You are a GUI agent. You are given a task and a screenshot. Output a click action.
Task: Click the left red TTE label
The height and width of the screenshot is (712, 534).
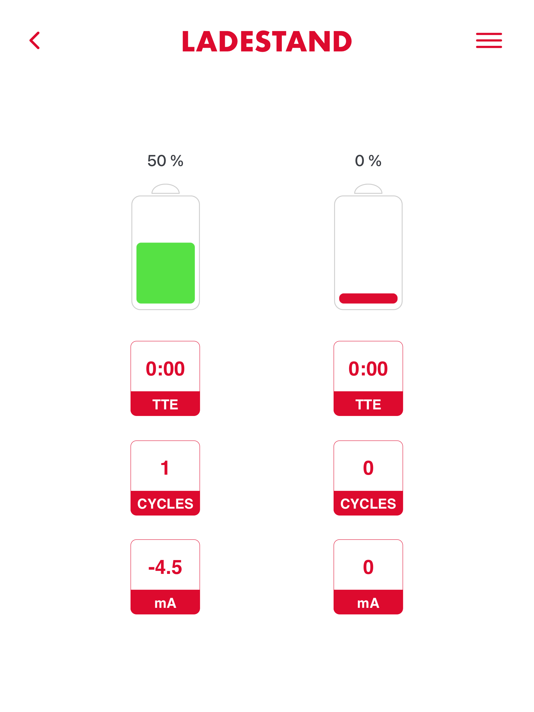pyautogui.click(x=165, y=404)
